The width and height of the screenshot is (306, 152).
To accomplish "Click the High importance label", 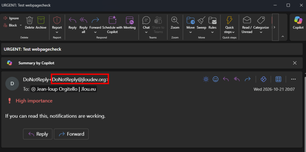I will (34, 101).
